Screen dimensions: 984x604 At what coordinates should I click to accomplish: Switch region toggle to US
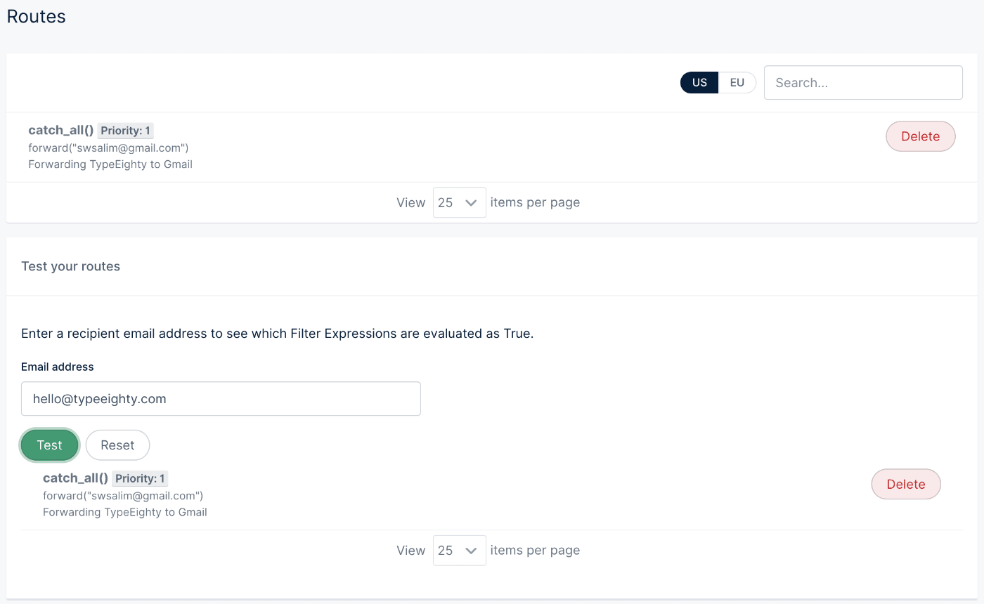[x=699, y=83]
